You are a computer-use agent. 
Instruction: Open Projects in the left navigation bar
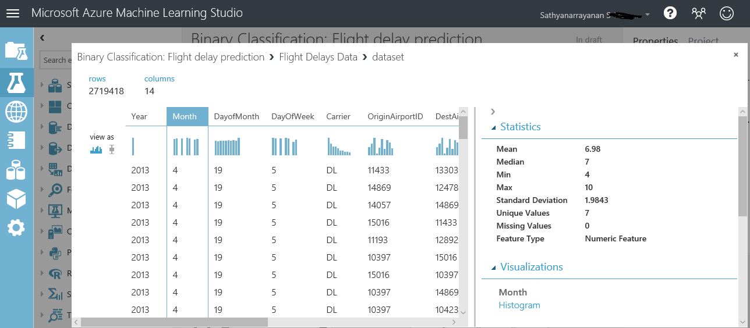click(x=16, y=51)
